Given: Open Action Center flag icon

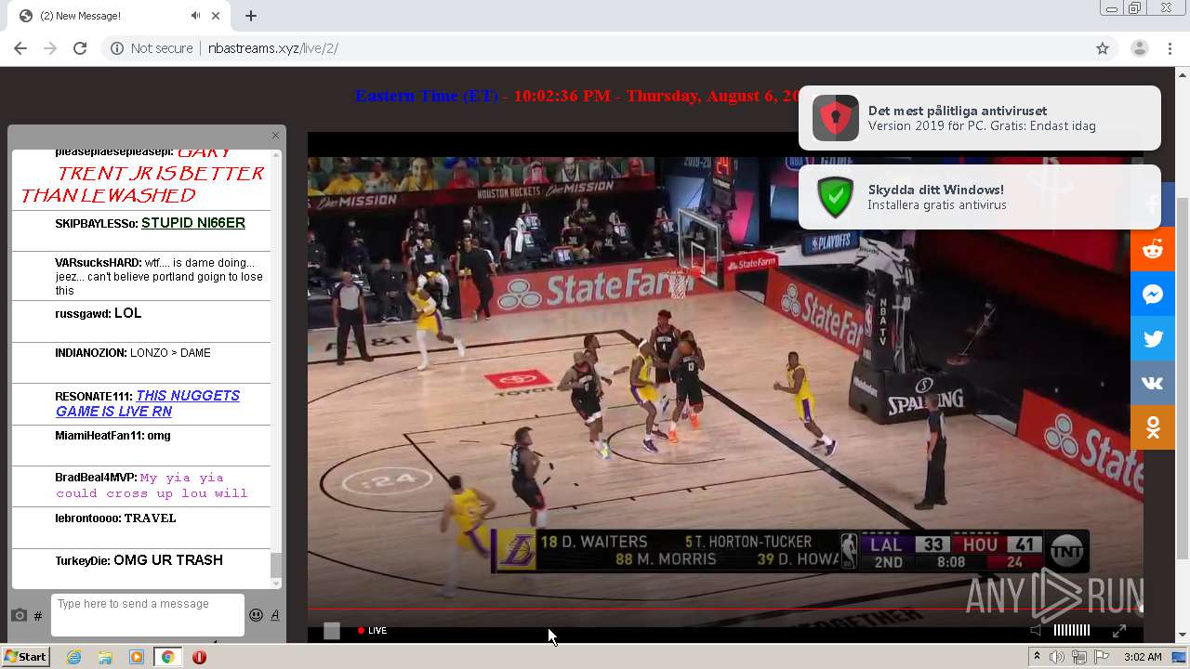Looking at the screenshot, I should click(1102, 657).
